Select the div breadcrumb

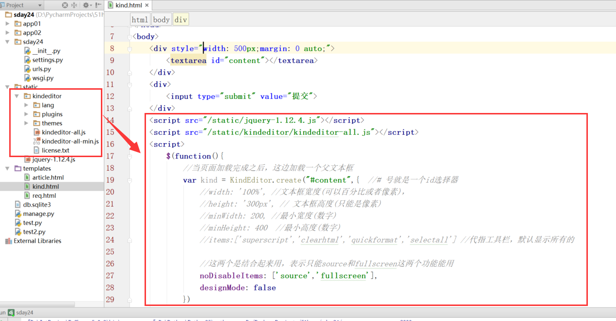181,19
